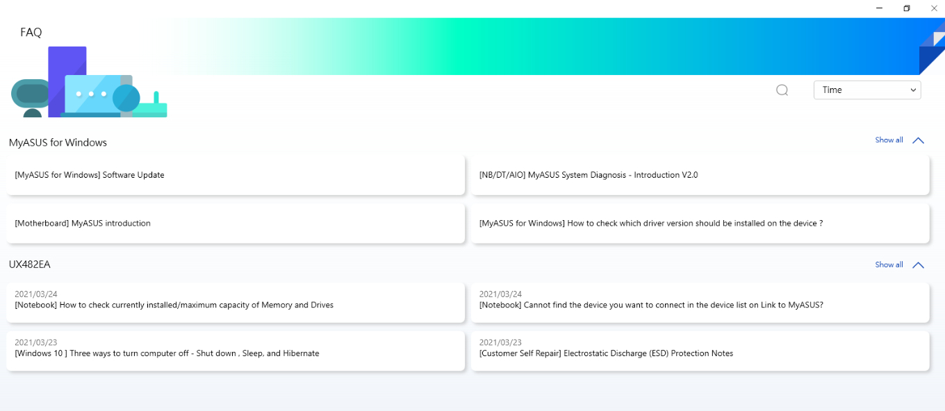
Task: Open Memory and Drives capacity article
Action: click(236, 302)
